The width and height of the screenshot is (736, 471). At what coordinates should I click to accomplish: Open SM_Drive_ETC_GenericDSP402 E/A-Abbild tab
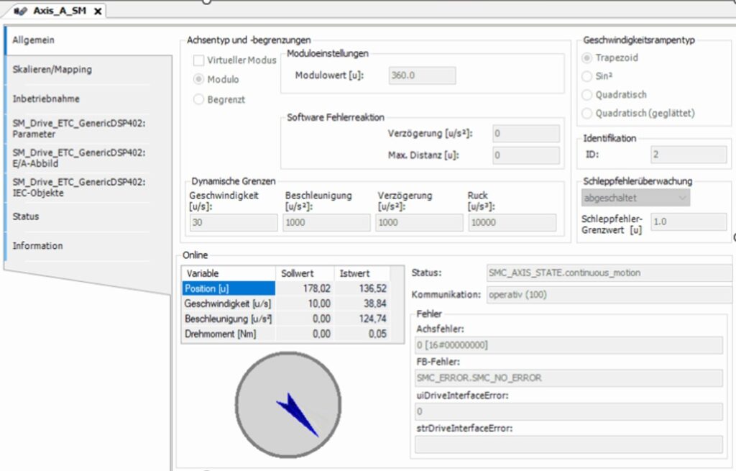(x=79, y=157)
